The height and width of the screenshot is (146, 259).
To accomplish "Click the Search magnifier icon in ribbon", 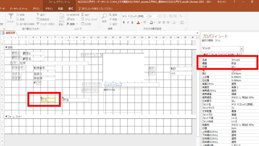I will coord(104,16).
